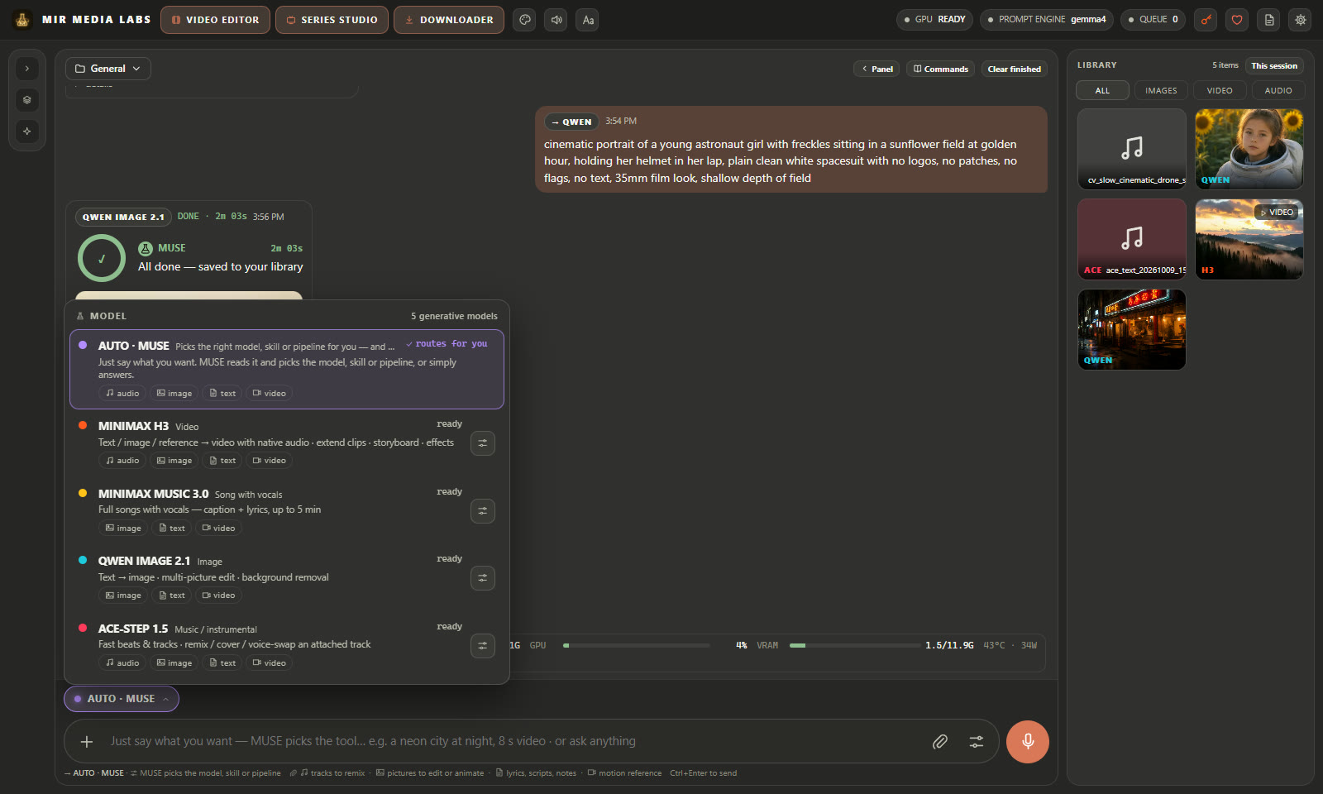Open the sliders options icon in prompt box
The height and width of the screenshot is (794, 1323).
point(977,742)
